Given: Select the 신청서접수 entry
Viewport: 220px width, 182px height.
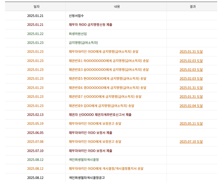Looking at the screenshot, I should [76, 16].
